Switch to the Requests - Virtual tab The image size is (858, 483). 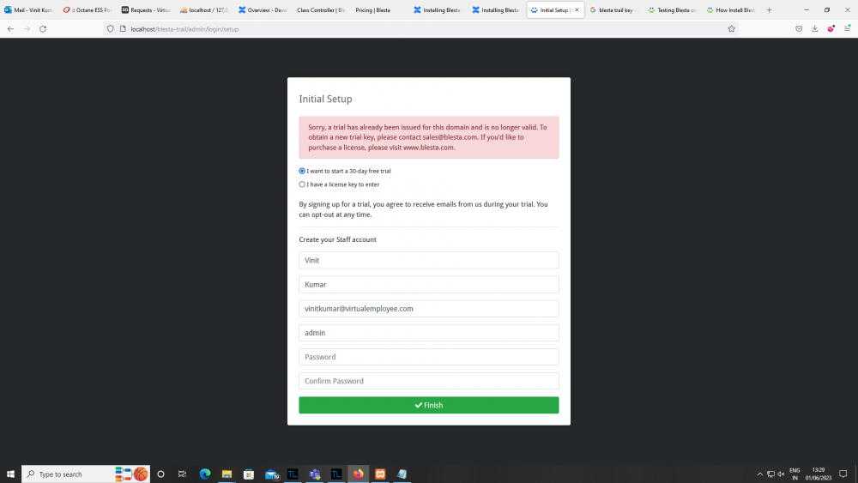(x=146, y=9)
